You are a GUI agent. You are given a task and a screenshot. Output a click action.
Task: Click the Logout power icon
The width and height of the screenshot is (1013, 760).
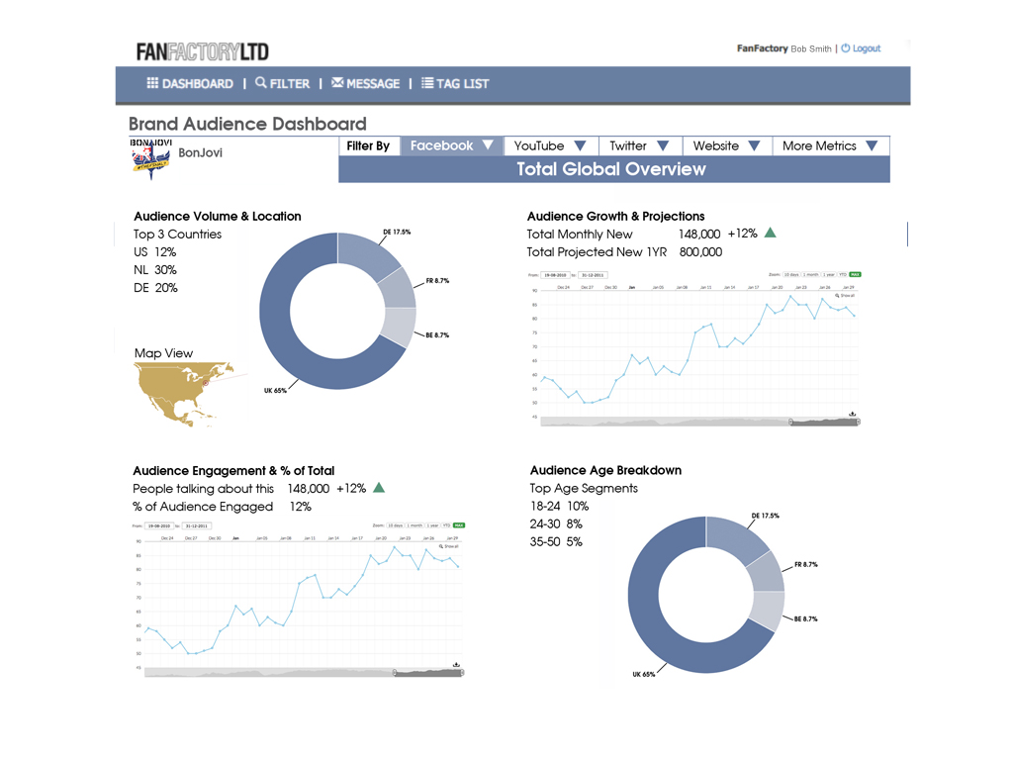(x=845, y=48)
